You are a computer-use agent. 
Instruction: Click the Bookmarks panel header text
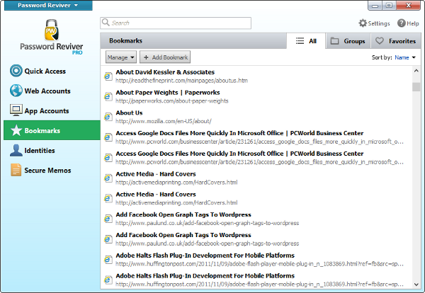click(x=125, y=40)
